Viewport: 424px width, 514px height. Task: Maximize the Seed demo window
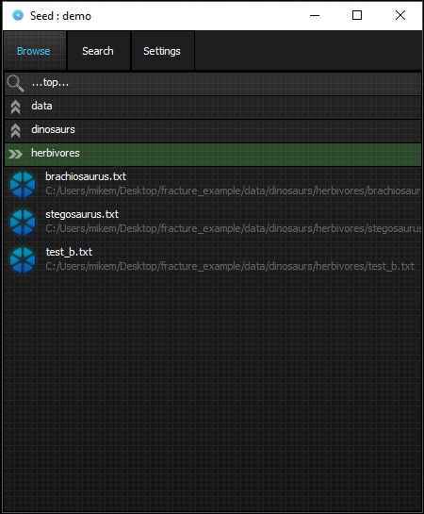pos(357,15)
